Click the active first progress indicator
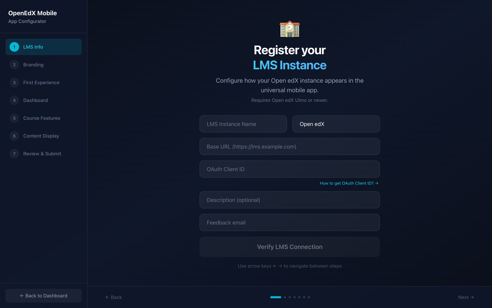The height and width of the screenshot is (308, 492). 276,297
